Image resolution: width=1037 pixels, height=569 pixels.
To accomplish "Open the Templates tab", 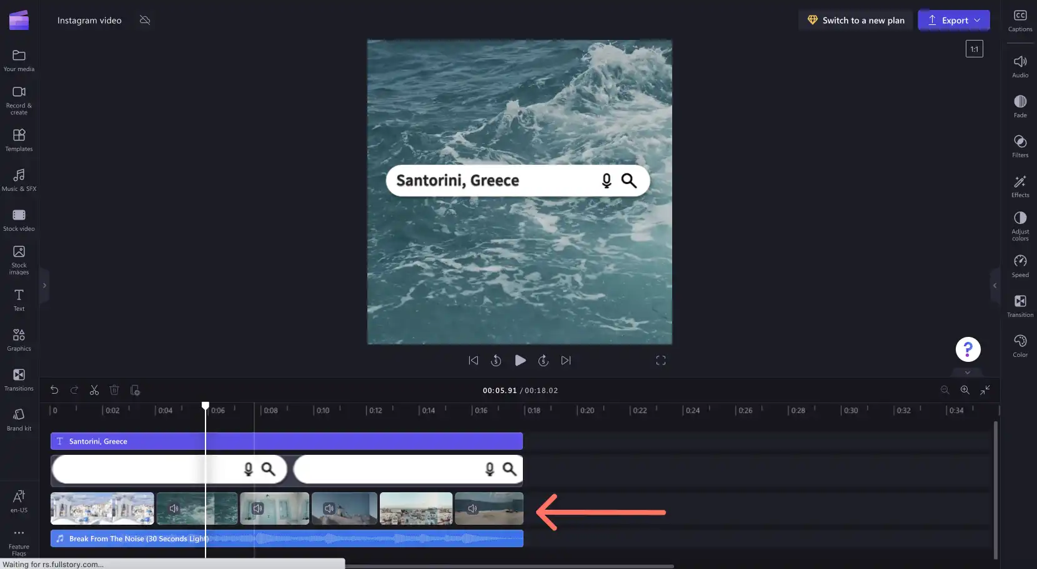I will [19, 140].
